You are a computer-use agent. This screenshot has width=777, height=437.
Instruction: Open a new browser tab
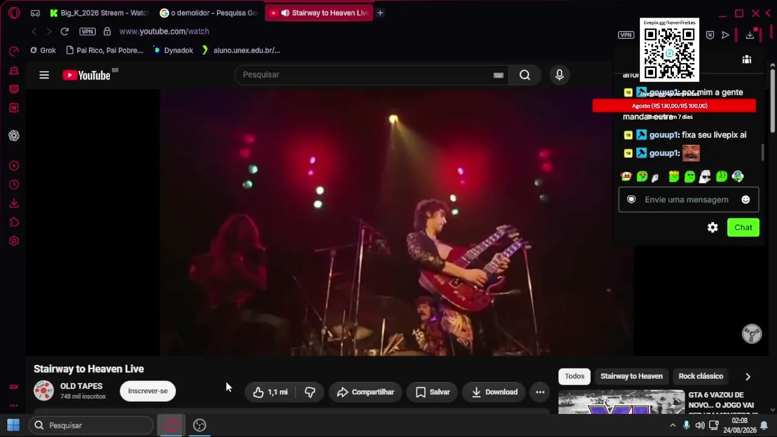click(x=380, y=13)
